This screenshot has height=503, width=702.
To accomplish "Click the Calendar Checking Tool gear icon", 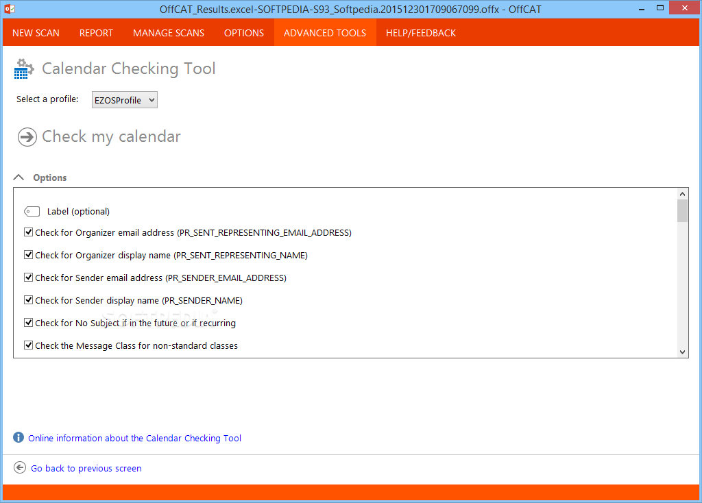I will (24, 69).
